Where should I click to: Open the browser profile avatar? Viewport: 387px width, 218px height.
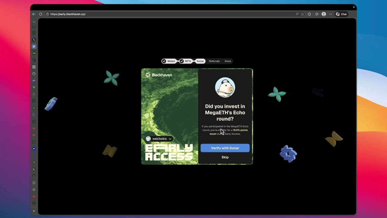point(324,14)
